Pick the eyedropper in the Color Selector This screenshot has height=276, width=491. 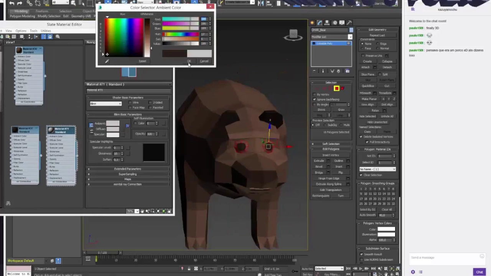(107, 61)
